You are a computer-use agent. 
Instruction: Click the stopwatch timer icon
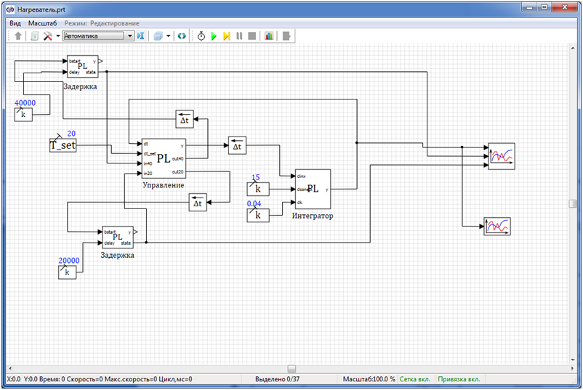click(201, 36)
